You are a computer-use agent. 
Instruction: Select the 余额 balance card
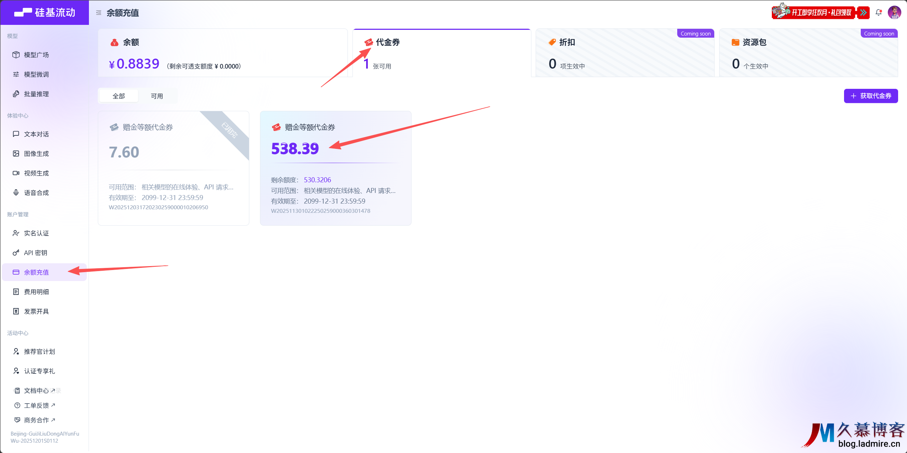tap(223, 53)
